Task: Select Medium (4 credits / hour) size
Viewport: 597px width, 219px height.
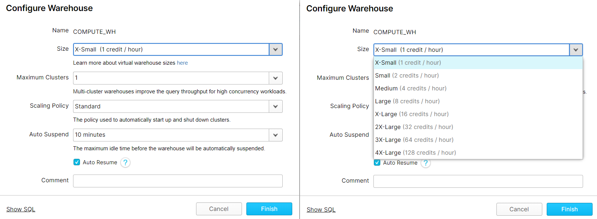Action: [410, 89]
